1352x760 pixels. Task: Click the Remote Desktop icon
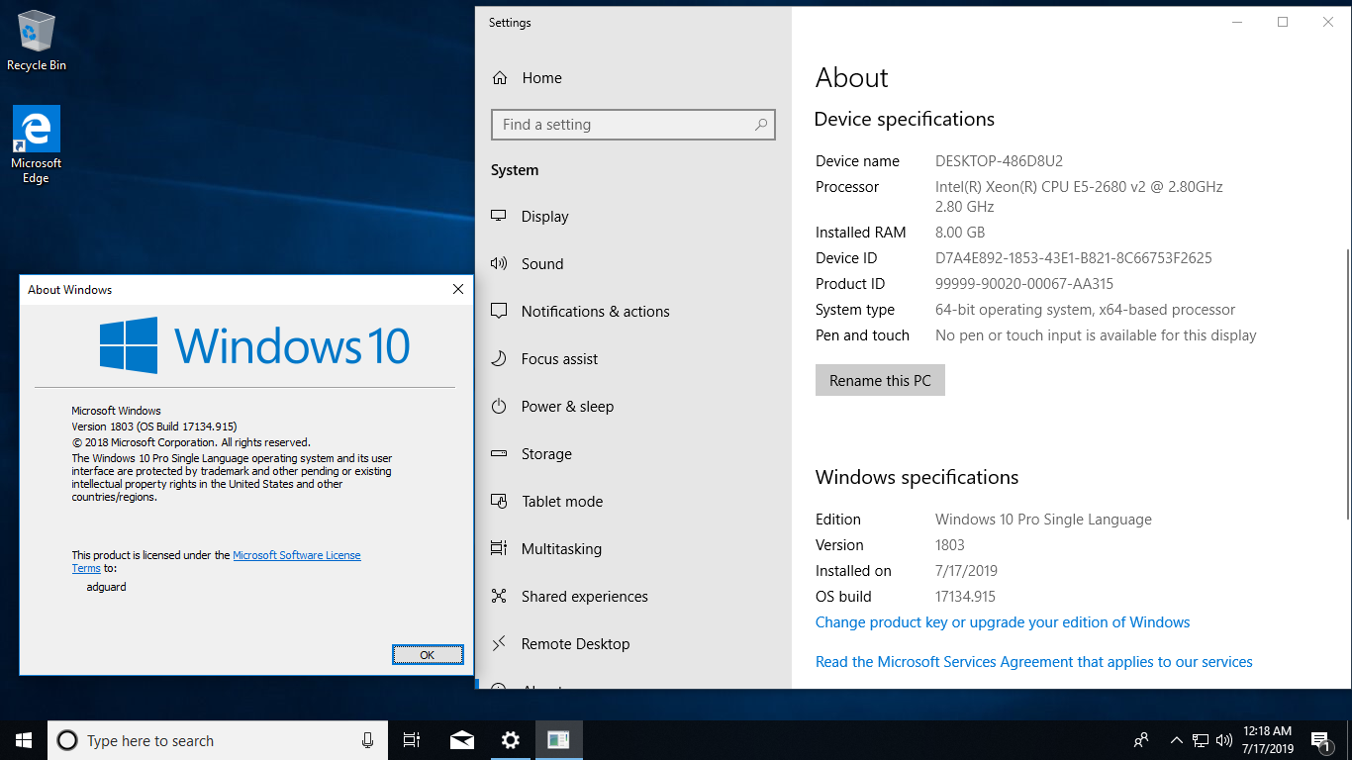tap(500, 644)
